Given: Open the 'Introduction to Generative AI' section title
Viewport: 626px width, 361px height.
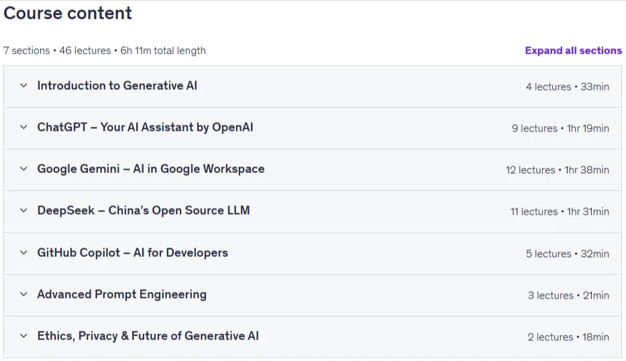Looking at the screenshot, I should [x=117, y=85].
